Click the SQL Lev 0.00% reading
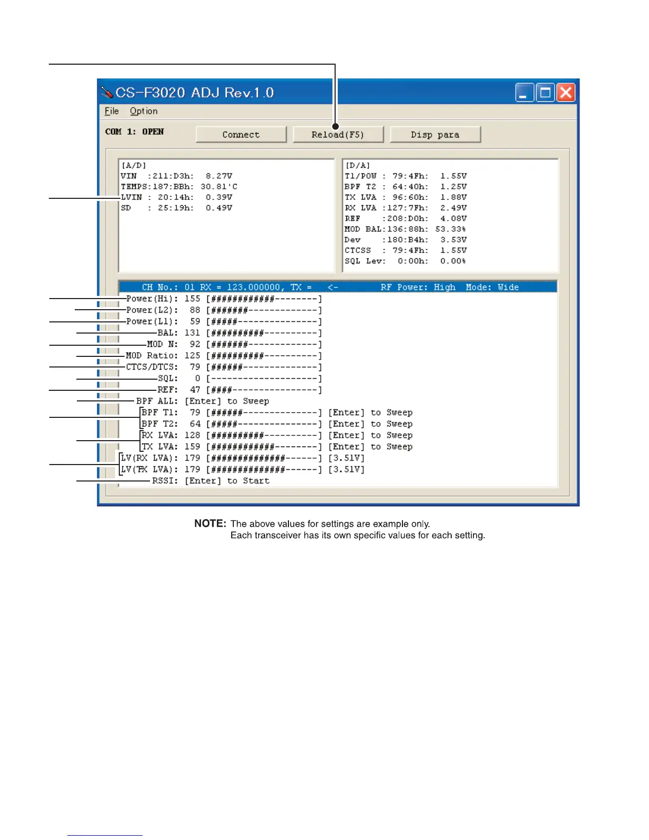Viewport: 649px width, 840px height. pyautogui.click(x=406, y=261)
